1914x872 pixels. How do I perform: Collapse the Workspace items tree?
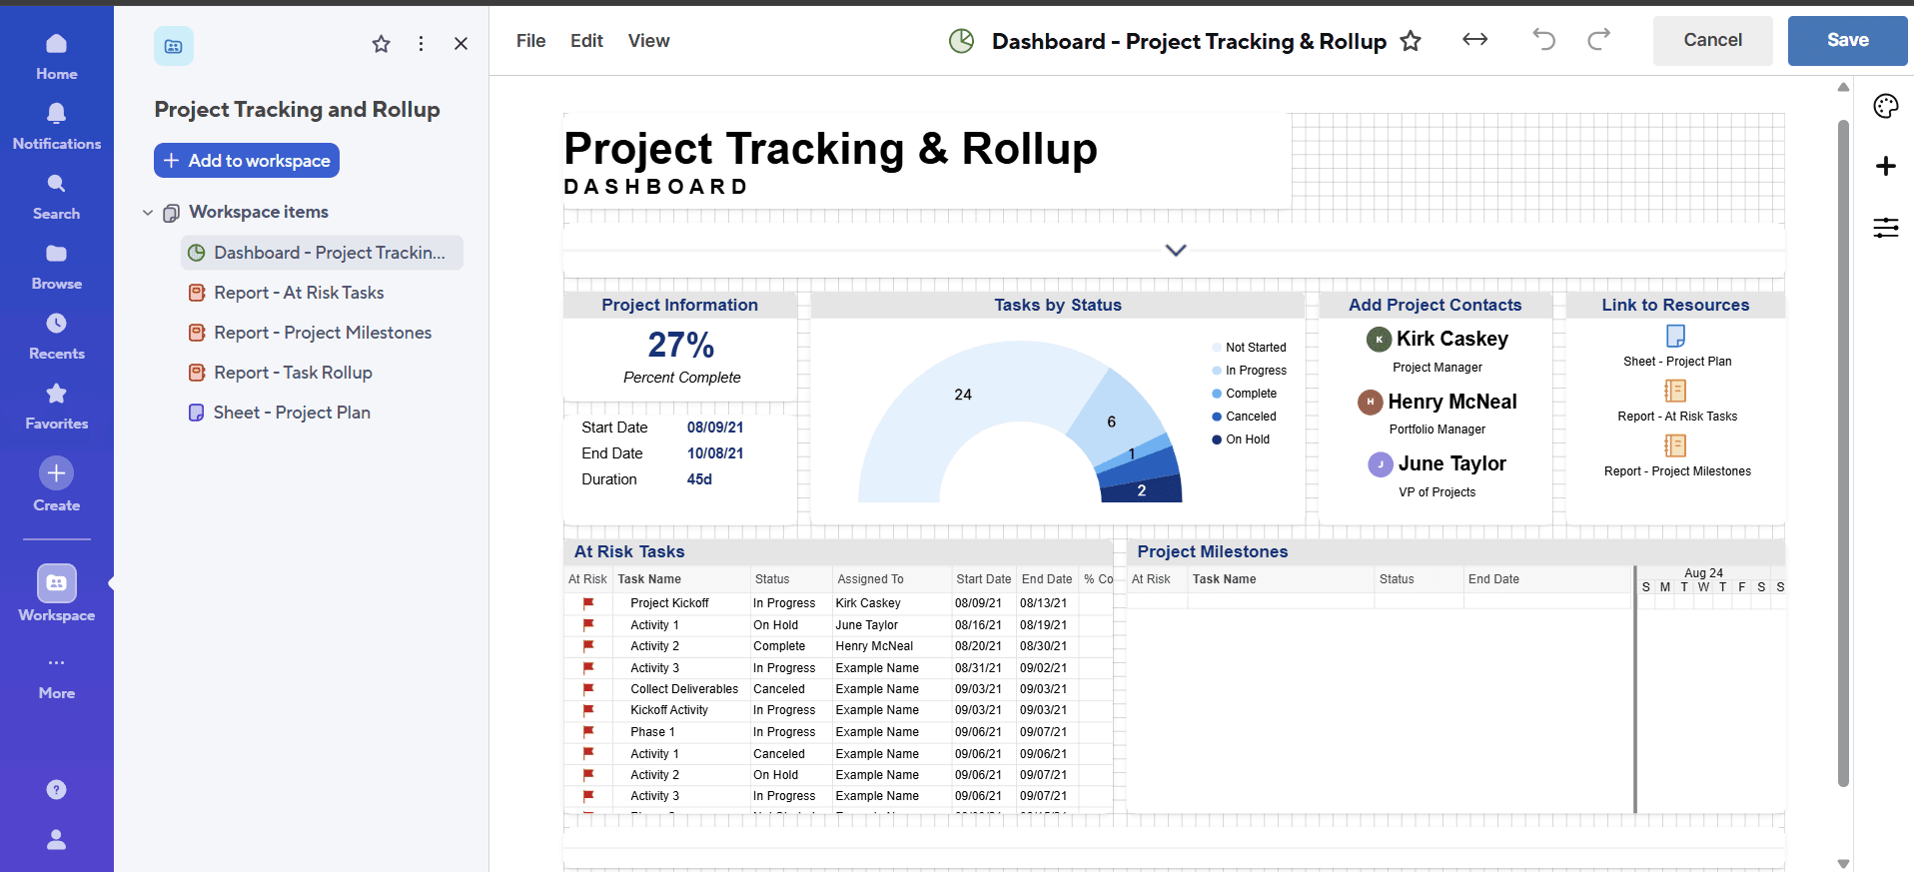pos(148,213)
